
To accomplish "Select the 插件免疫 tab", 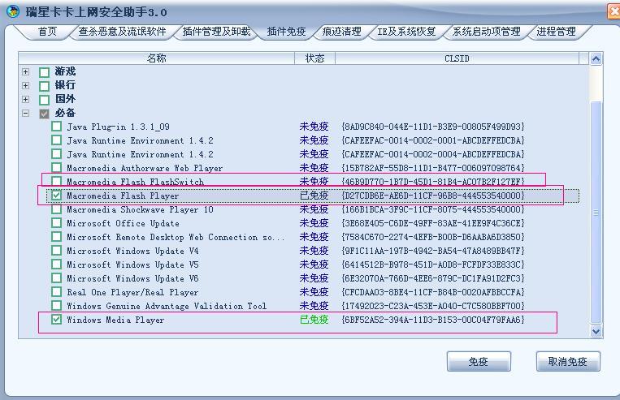I will (x=286, y=32).
